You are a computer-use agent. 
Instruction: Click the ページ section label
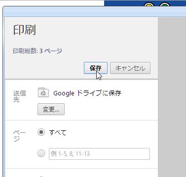click(19, 136)
